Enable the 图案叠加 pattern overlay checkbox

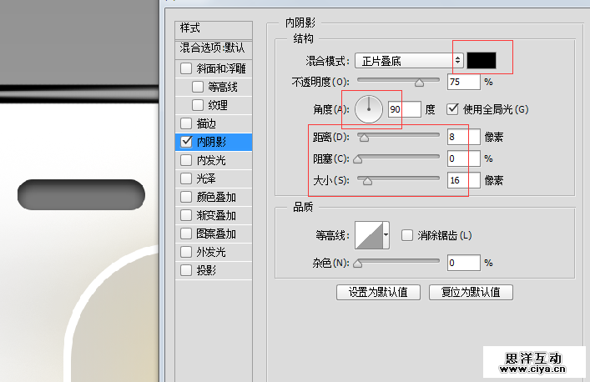tap(186, 234)
